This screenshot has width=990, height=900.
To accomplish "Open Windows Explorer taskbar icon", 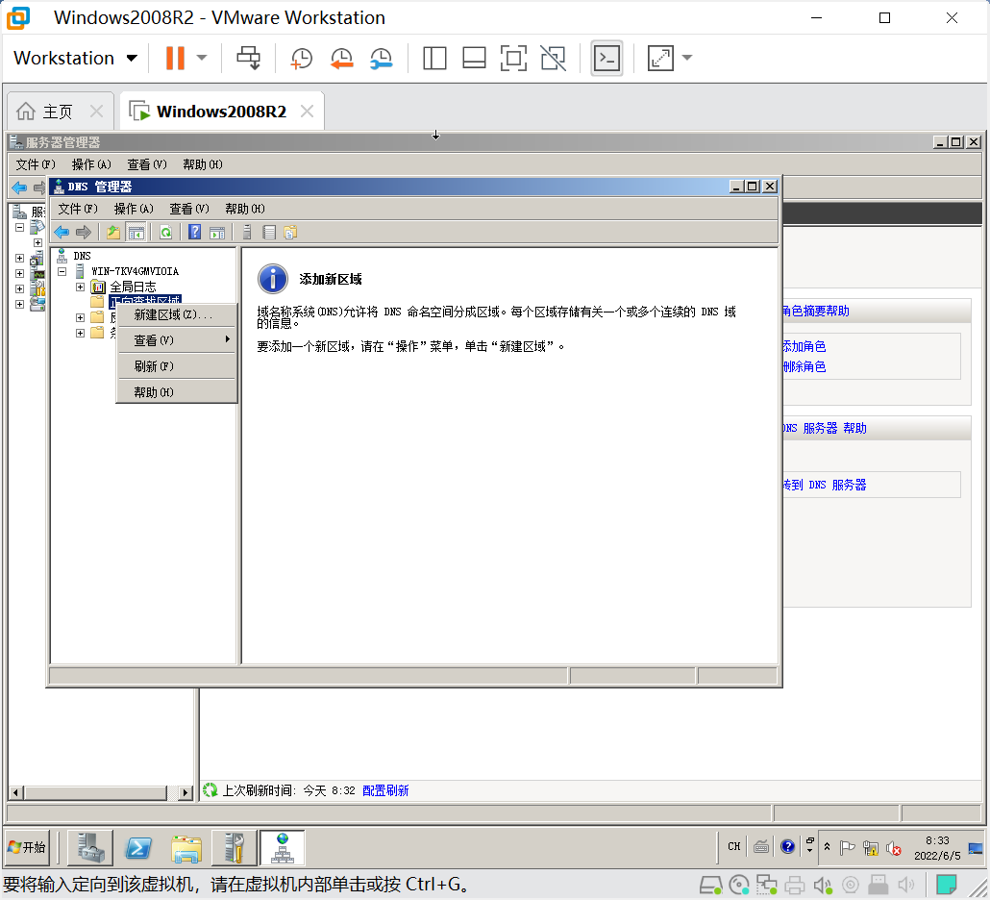I will click(186, 847).
